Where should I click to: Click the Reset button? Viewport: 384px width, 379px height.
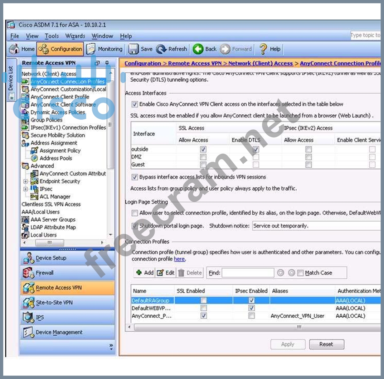pos(326,344)
